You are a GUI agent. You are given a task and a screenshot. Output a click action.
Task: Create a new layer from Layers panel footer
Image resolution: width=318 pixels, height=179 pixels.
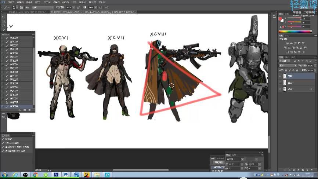(x=307, y=170)
